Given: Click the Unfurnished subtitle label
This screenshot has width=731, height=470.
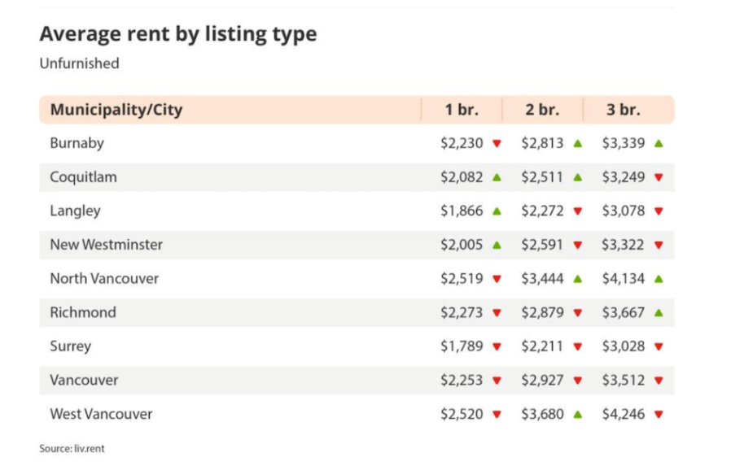Looking at the screenshot, I should tap(79, 63).
